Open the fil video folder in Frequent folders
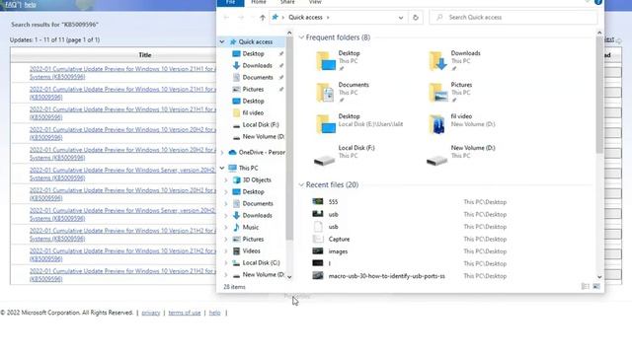Screen dimensions: 632x355 coord(461,124)
